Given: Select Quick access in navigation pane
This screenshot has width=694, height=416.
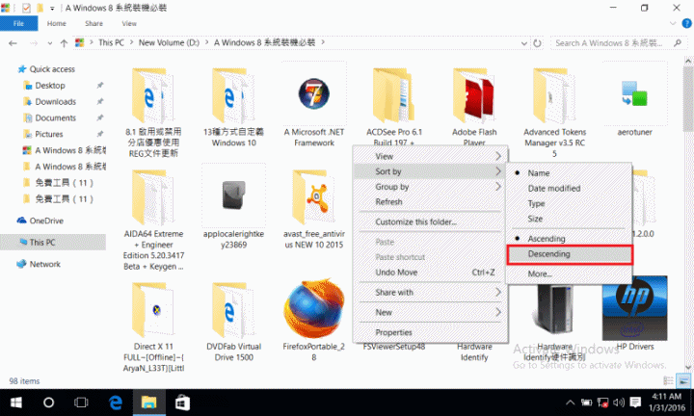Looking at the screenshot, I should point(52,69).
